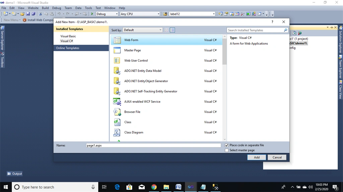Toggle Select master page checkbox

coord(227,150)
